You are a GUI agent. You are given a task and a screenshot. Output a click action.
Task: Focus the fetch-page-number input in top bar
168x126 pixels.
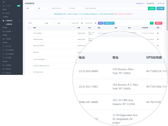pyautogui.click(x=59, y=8)
